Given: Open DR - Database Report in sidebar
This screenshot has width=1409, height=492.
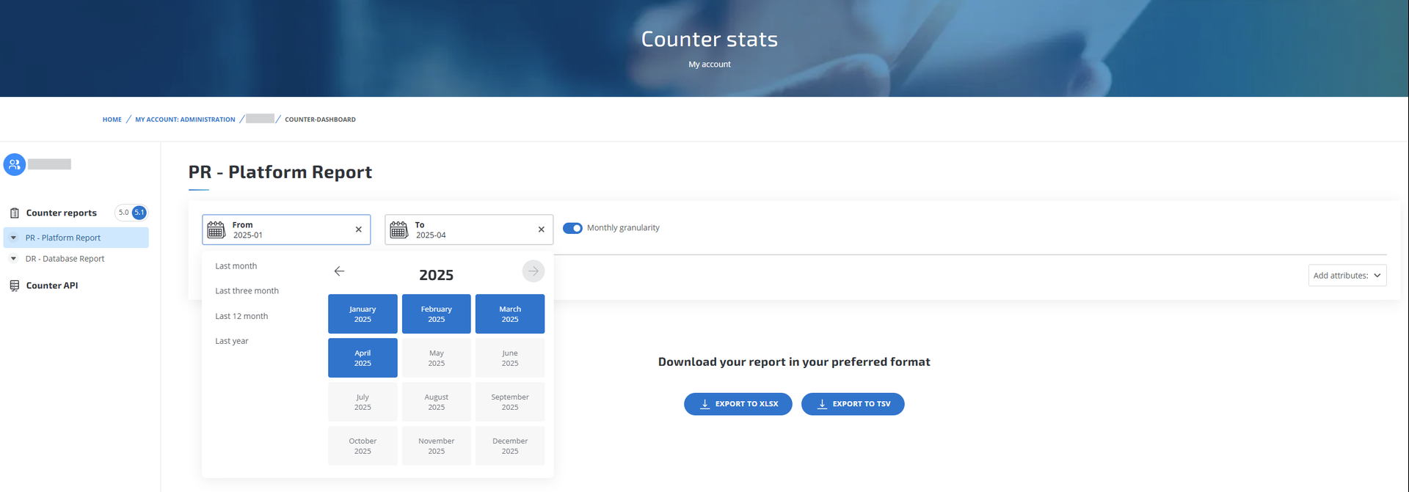Looking at the screenshot, I should (x=65, y=259).
